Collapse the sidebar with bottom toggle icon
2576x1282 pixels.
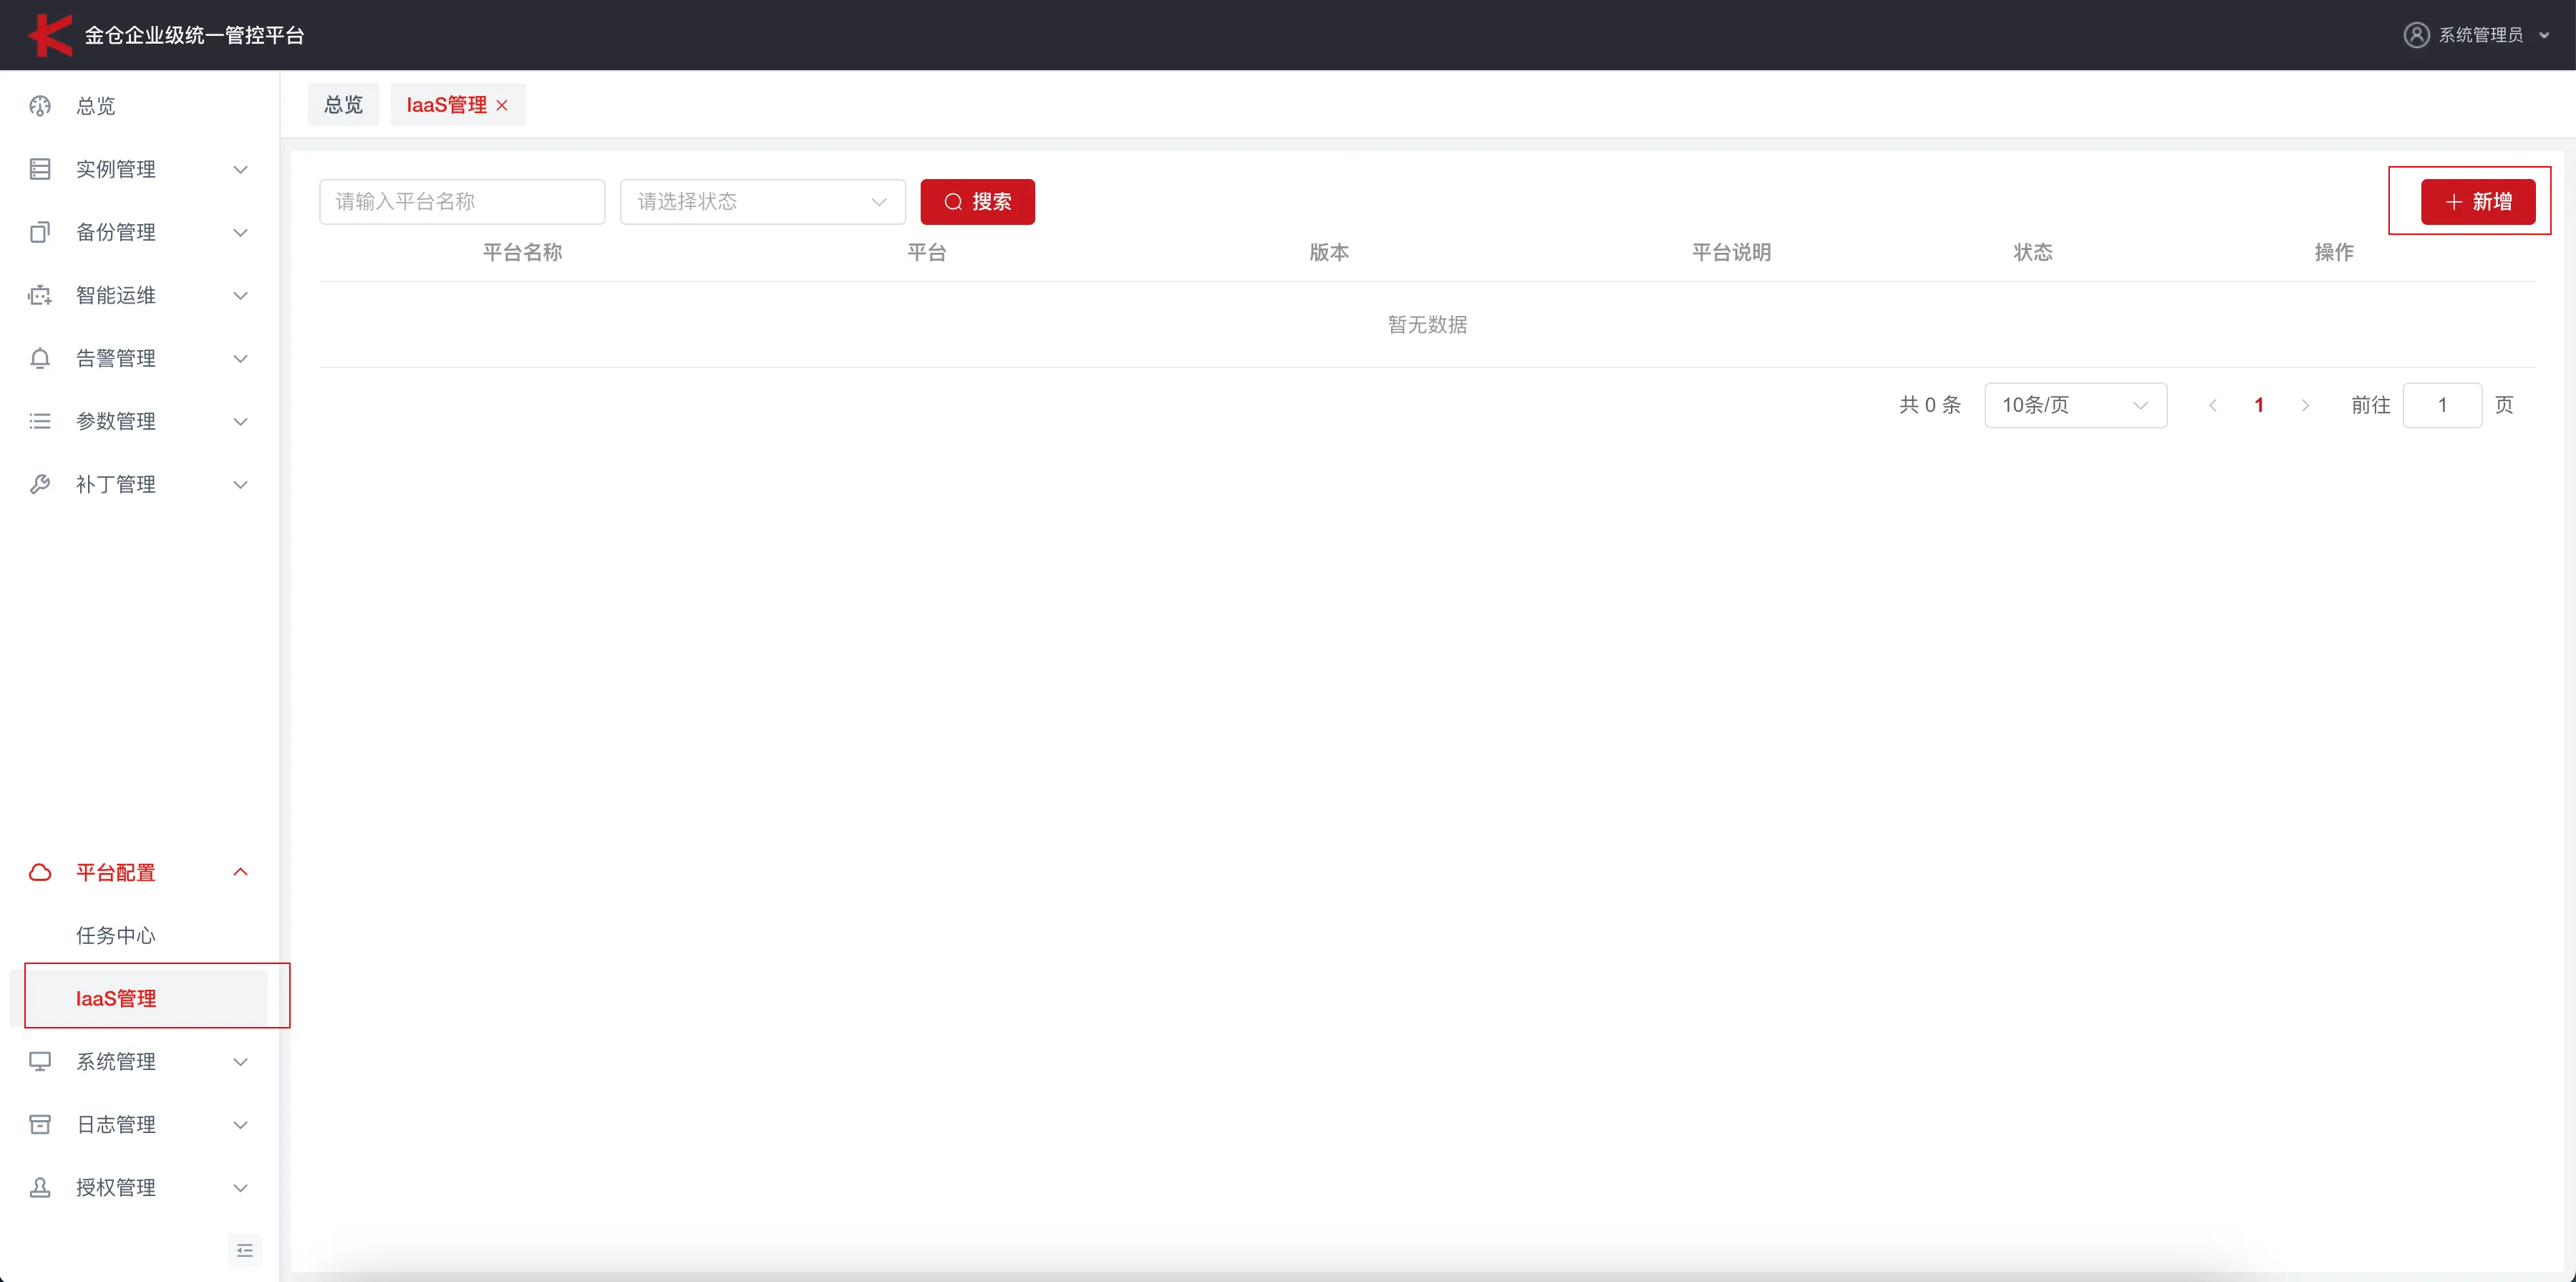(x=244, y=1249)
